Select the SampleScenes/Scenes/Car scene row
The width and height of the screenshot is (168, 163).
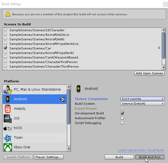point(82,48)
